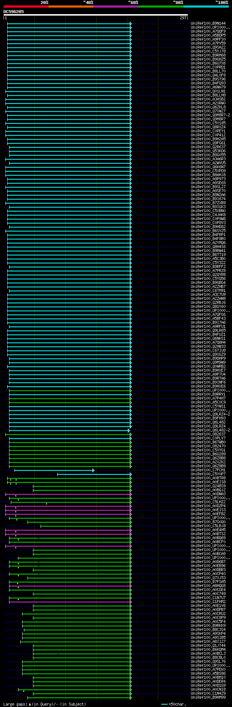Select hit label UniRef100_C0PRD1
Screen dimensions: 232x707
[208, 67]
